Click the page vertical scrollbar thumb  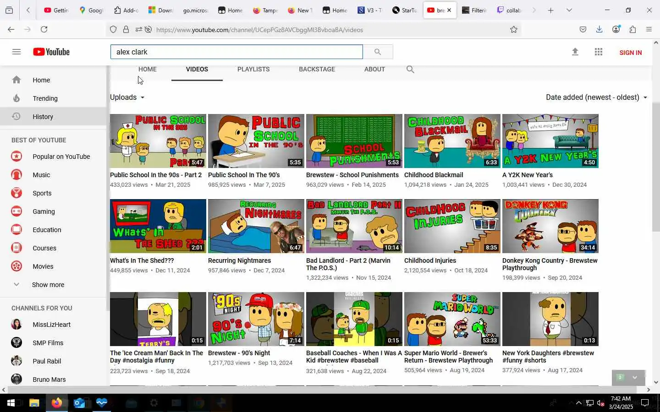[x=656, y=167]
